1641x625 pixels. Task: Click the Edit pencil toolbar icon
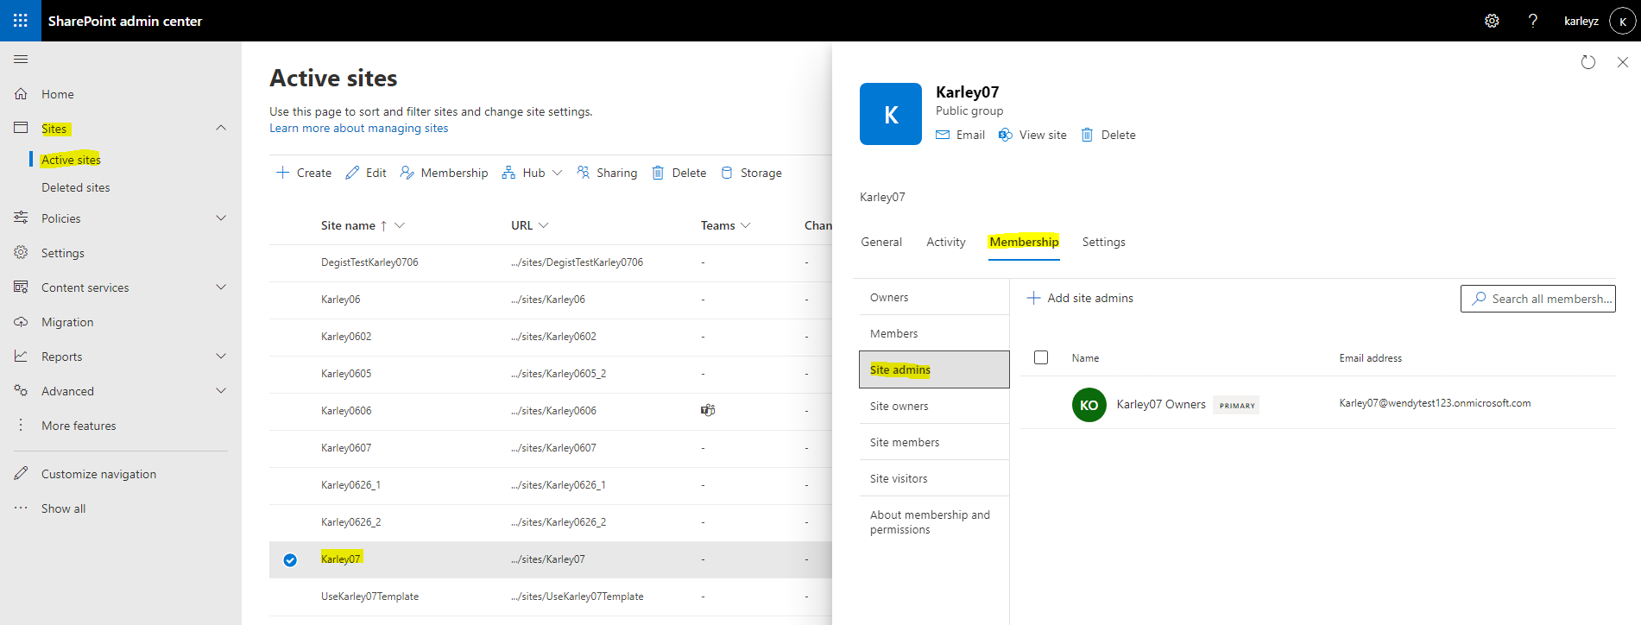click(352, 173)
